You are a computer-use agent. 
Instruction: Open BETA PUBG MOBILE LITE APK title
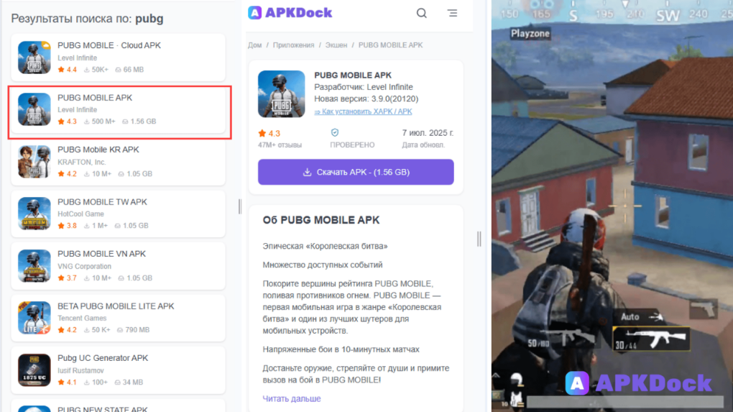pyautogui.click(x=116, y=306)
